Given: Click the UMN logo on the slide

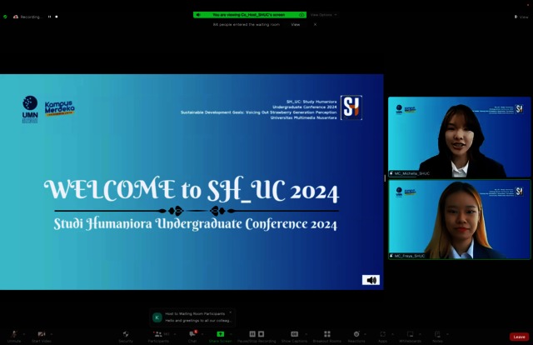Looking at the screenshot, I should 30,109.
